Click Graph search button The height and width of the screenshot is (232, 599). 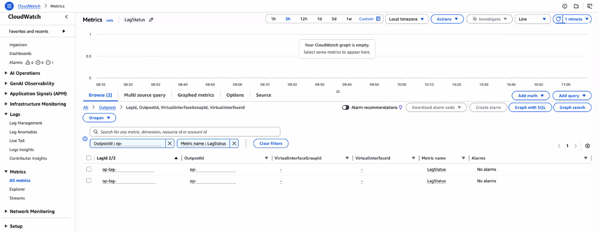pyautogui.click(x=572, y=108)
